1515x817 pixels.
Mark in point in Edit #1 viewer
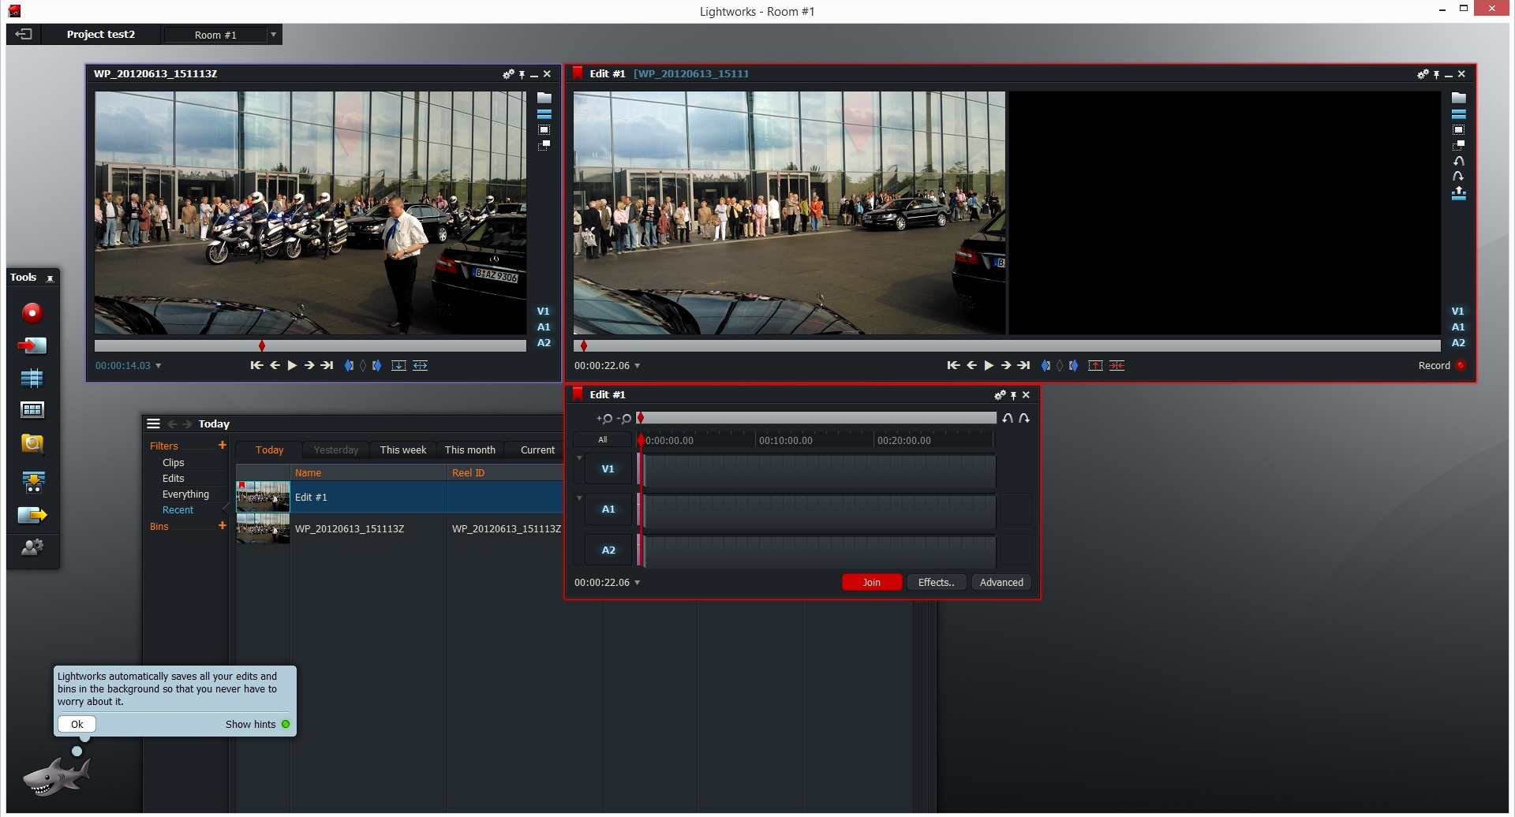(1046, 365)
